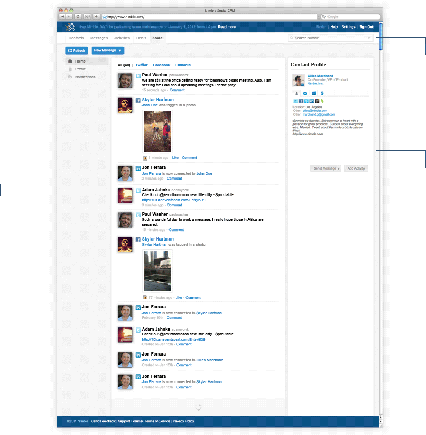Click Gilles Marchand's profile photo
The width and height of the screenshot is (426, 435).
pos(298,81)
